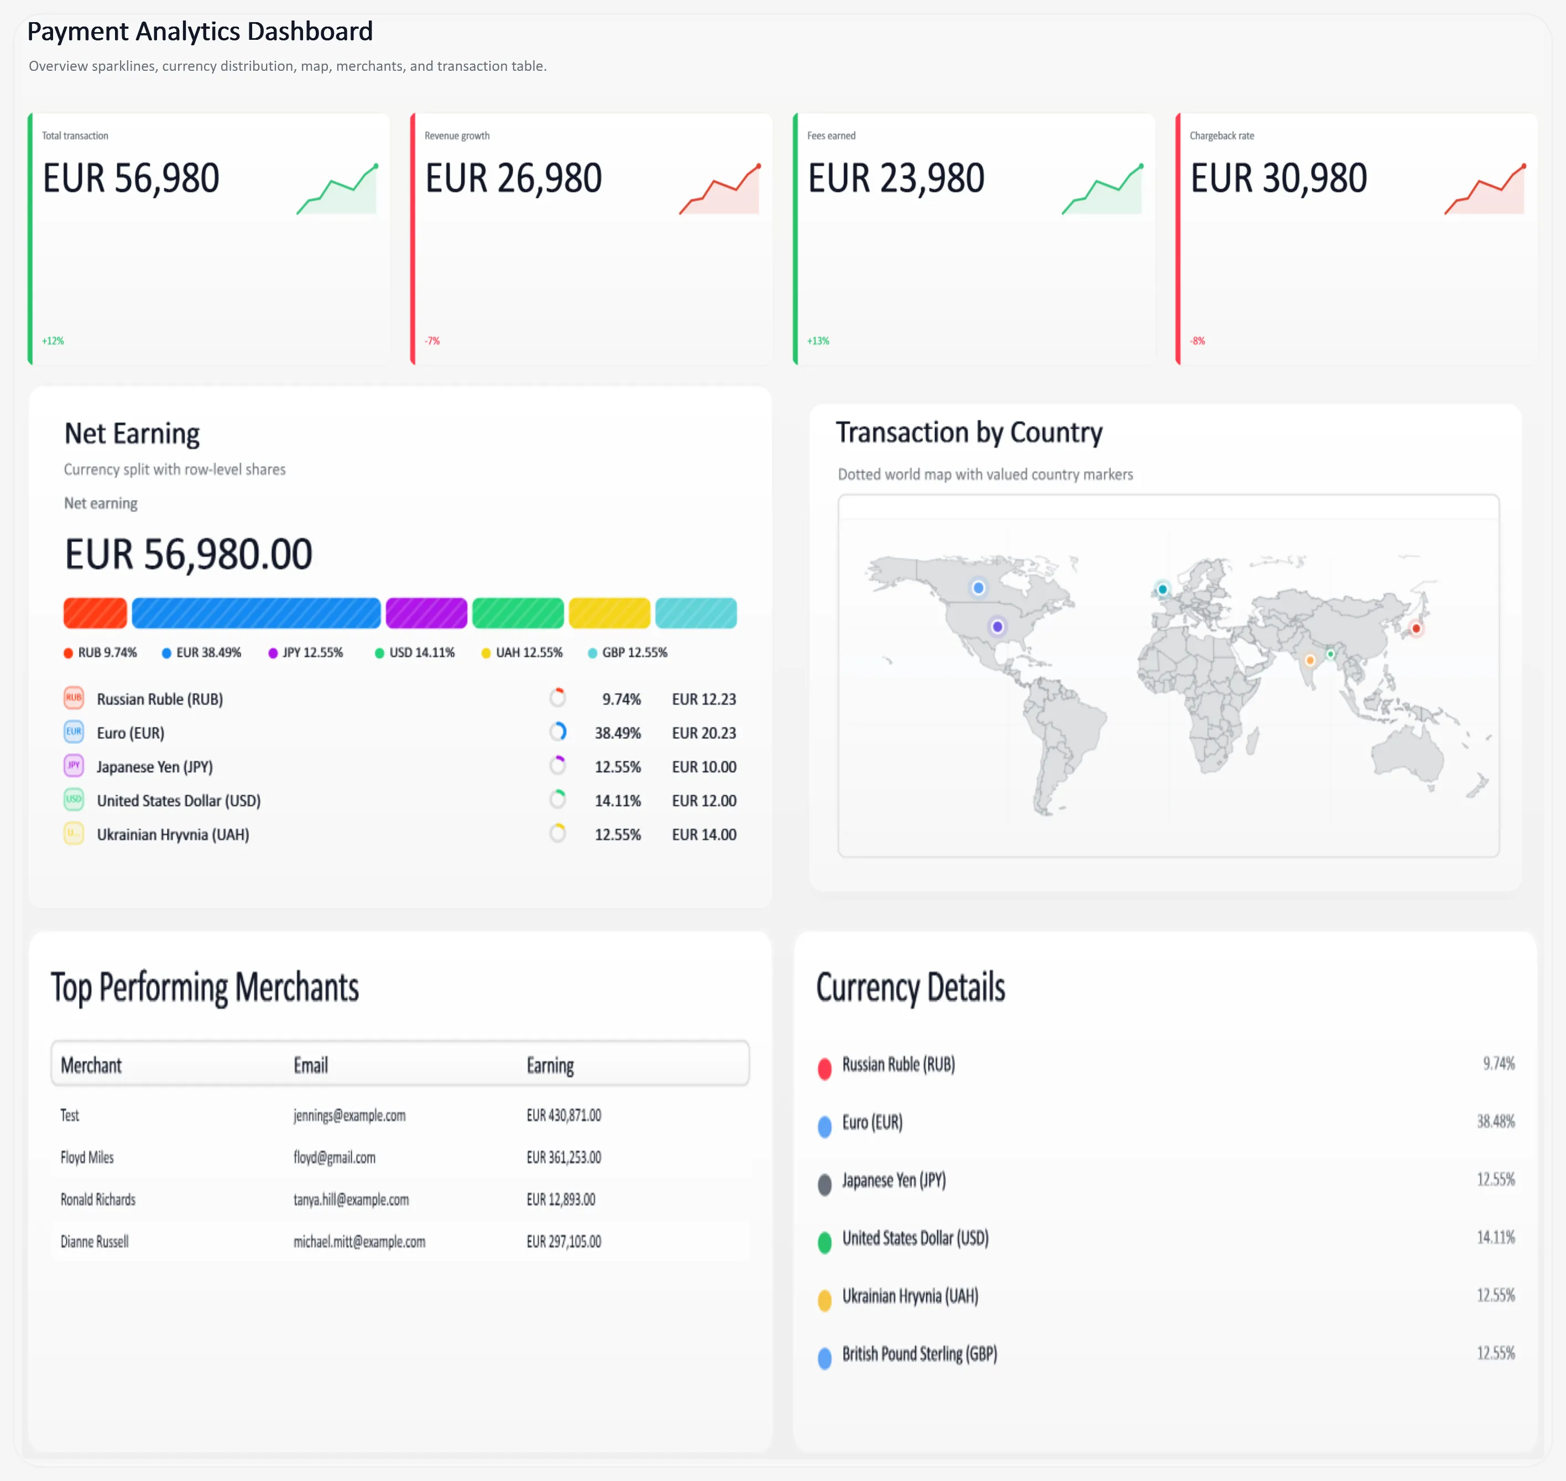The width and height of the screenshot is (1566, 1481).
Task: Click the purple JPY bar segment
Action: [x=426, y=613]
